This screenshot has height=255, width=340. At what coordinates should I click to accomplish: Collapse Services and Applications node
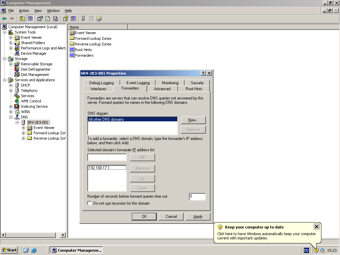coord(4,80)
